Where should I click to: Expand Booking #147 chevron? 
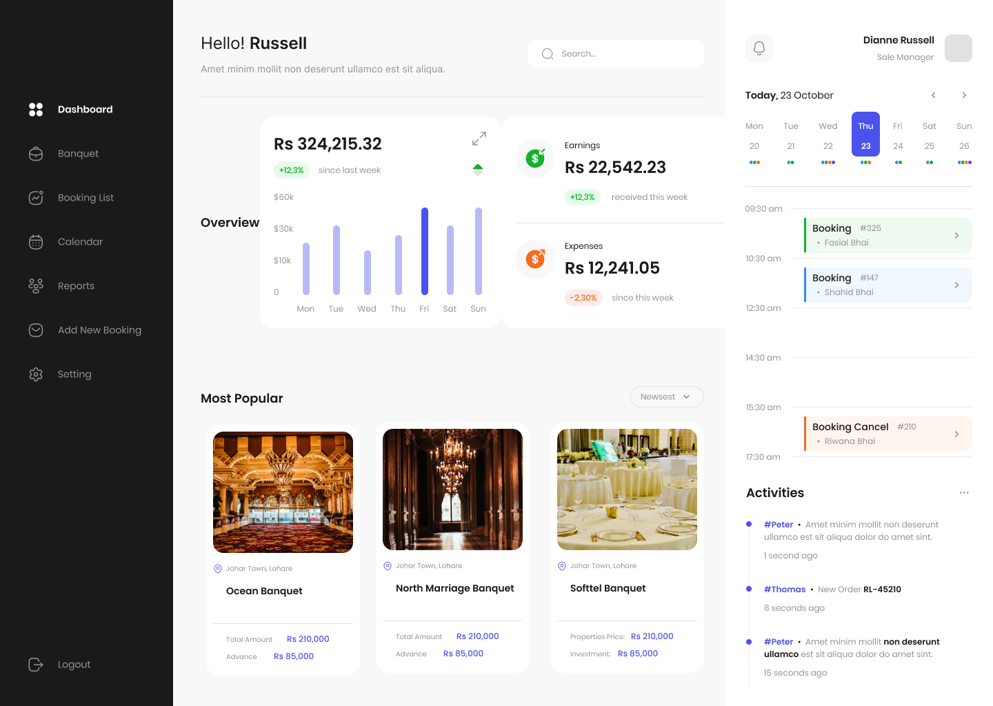(x=956, y=285)
